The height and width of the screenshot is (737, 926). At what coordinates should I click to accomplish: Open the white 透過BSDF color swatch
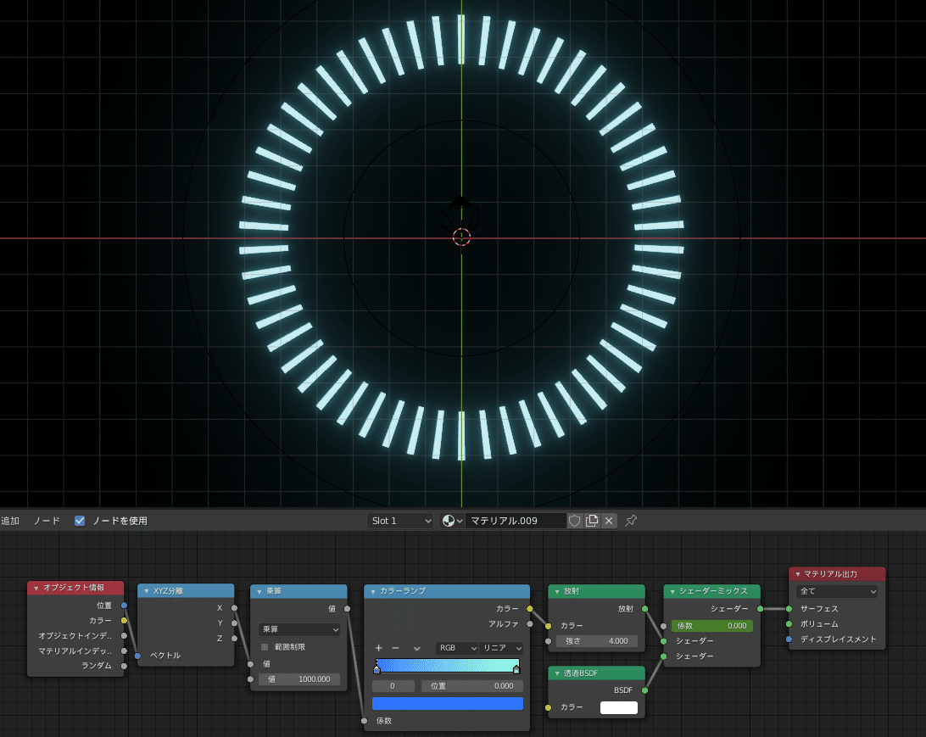[618, 706]
